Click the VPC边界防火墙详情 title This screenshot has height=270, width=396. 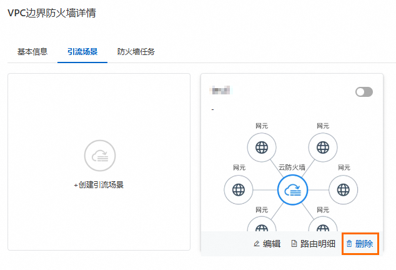coord(52,13)
